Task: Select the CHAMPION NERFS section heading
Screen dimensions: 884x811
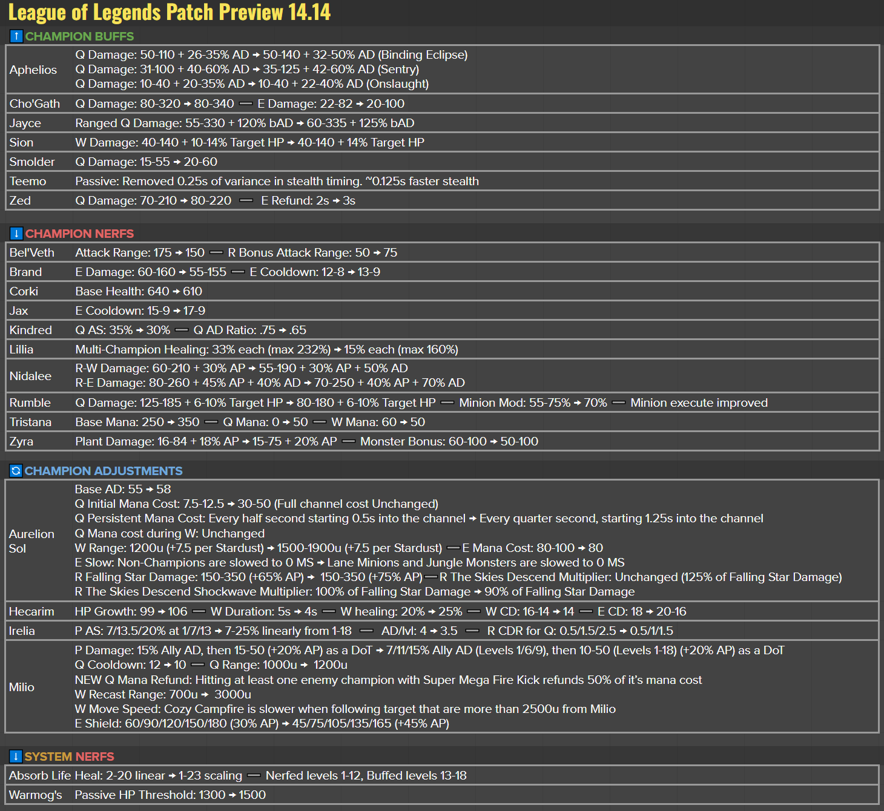Action: [x=79, y=234]
